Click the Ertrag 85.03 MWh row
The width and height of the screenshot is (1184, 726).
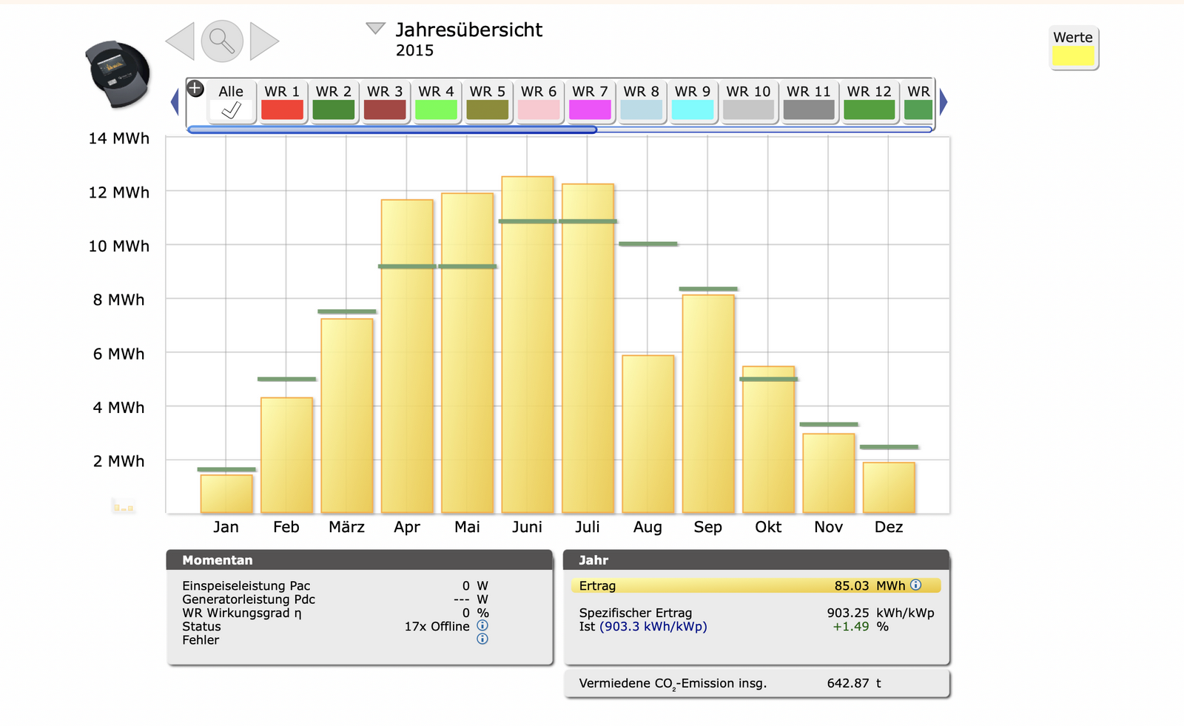tap(756, 585)
